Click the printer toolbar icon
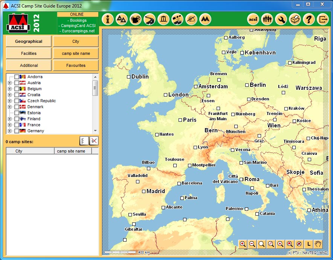Viewport: 333px width, 260px height. coord(295,19)
